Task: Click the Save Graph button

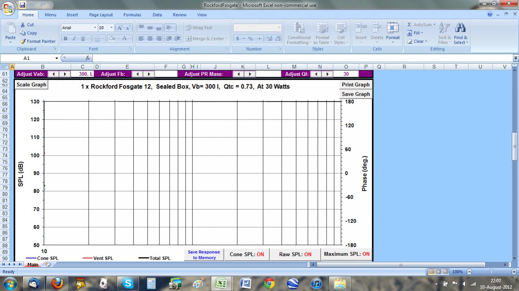Action: 356,94
